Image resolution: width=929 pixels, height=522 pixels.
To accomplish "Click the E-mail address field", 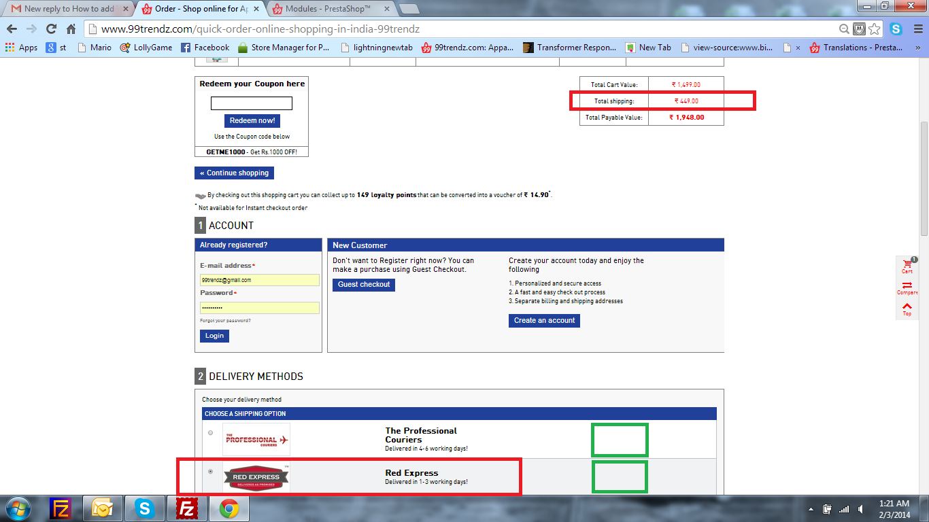I will point(260,280).
